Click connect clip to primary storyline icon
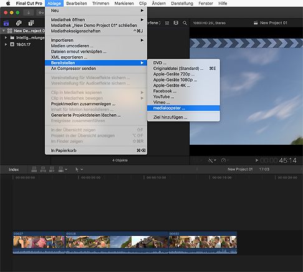 [x=34, y=170]
